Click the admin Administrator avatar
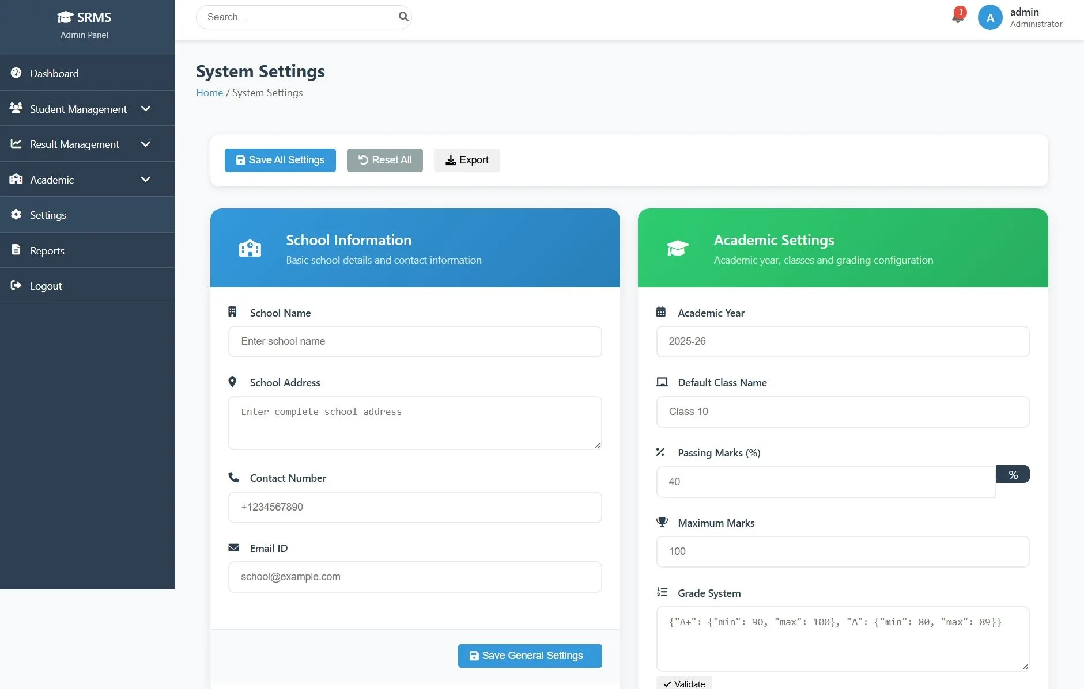 [990, 17]
